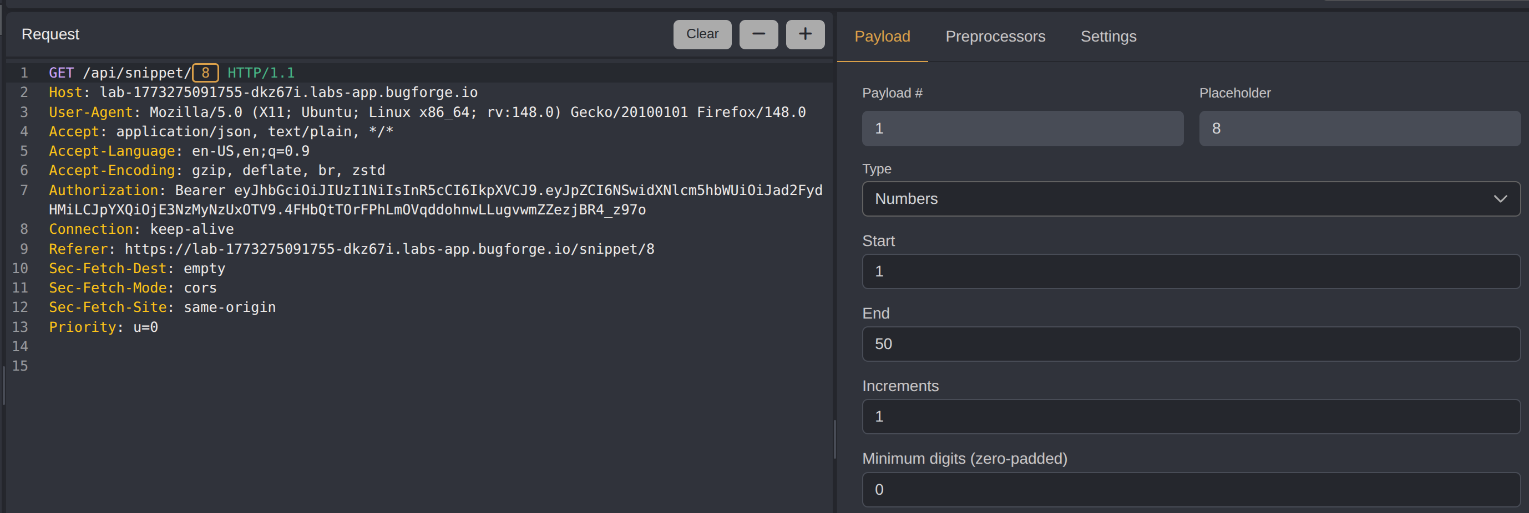Select the Payload tab
The height and width of the screenshot is (513, 1529).
point(882,36)
